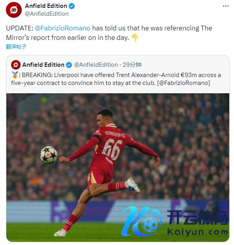Open the Anfield Edition profile avatar
The height and width of the screenshot is (245, 234).
[x=14, y=10]
